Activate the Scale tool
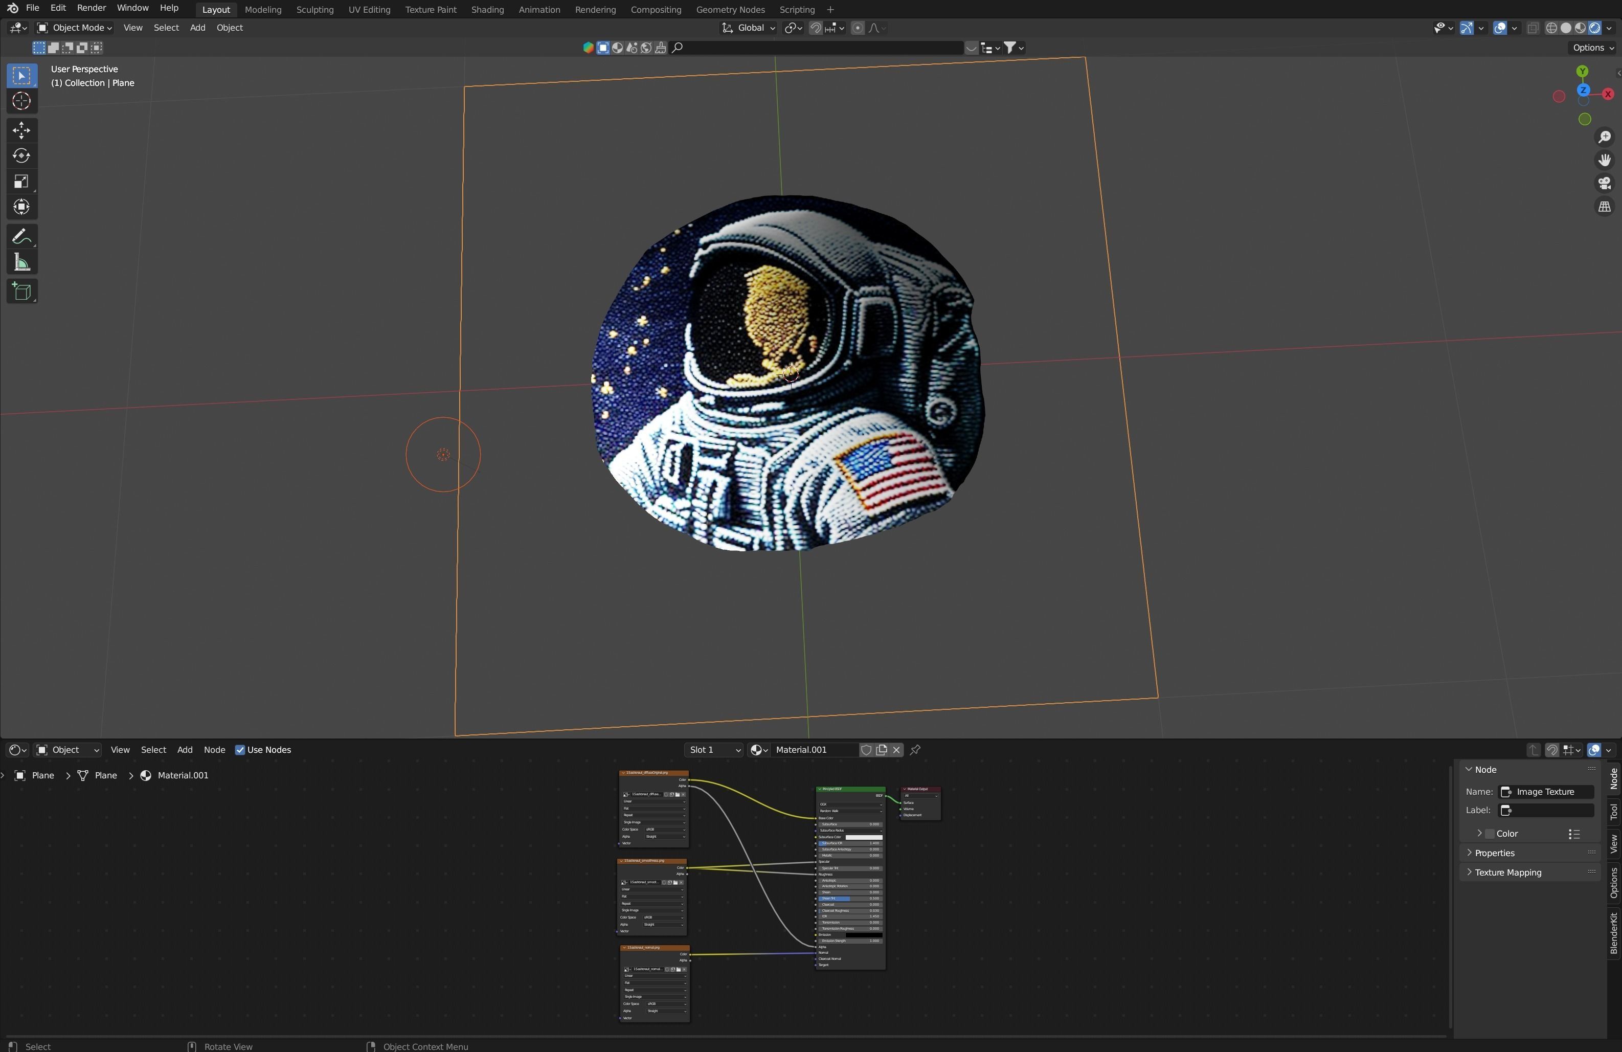The width and height of the screenshot is (1622, 1052). point(21,182)
